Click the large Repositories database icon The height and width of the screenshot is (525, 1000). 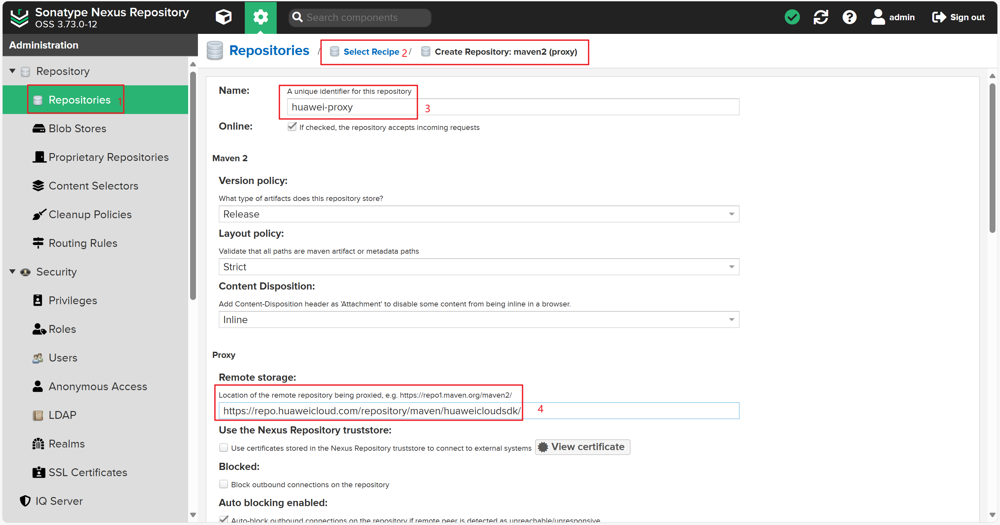pos(215,50)
